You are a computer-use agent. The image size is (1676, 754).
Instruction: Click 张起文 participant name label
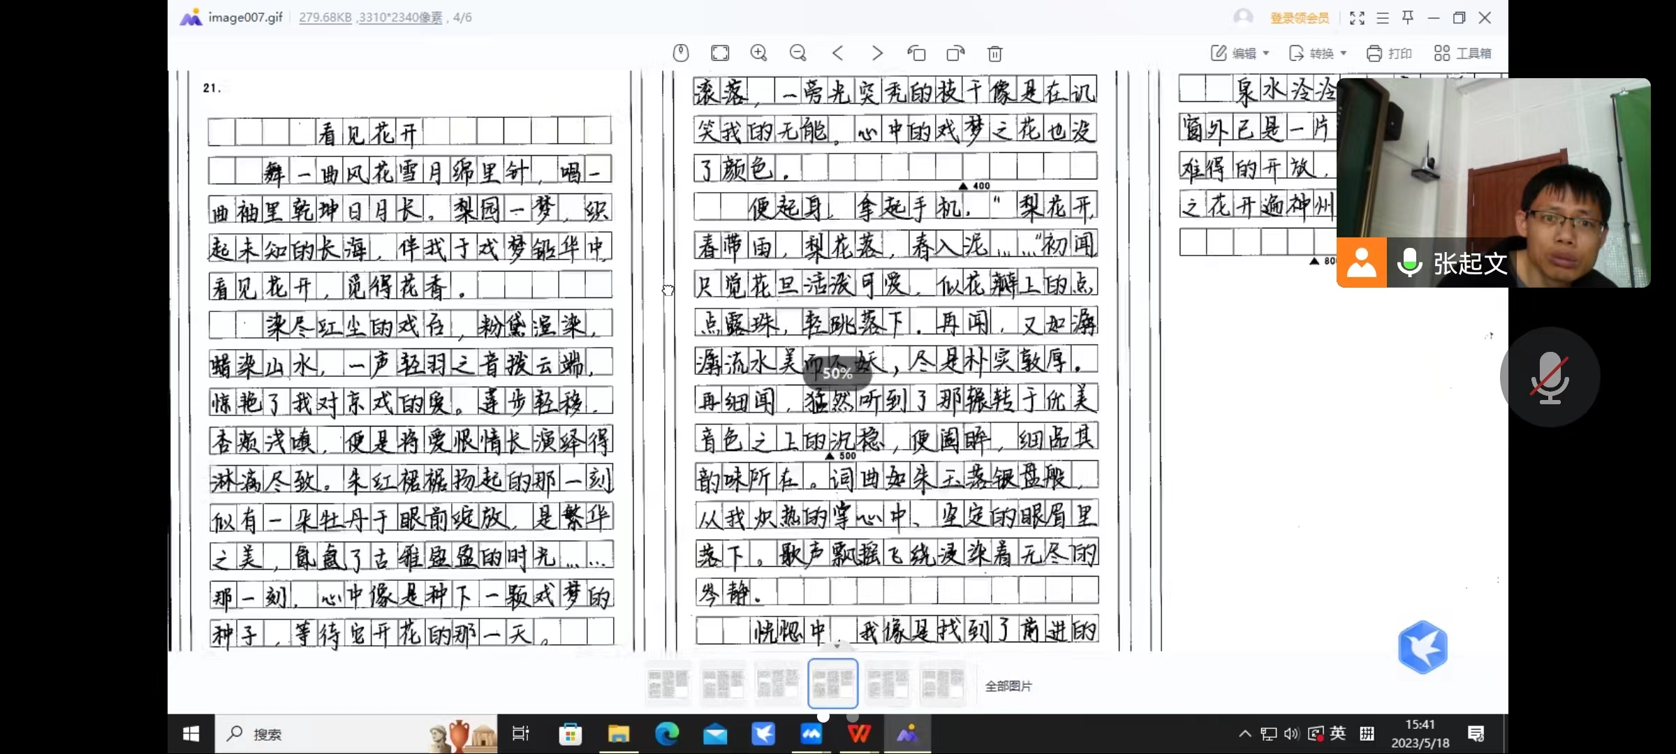coord(1470,263)
